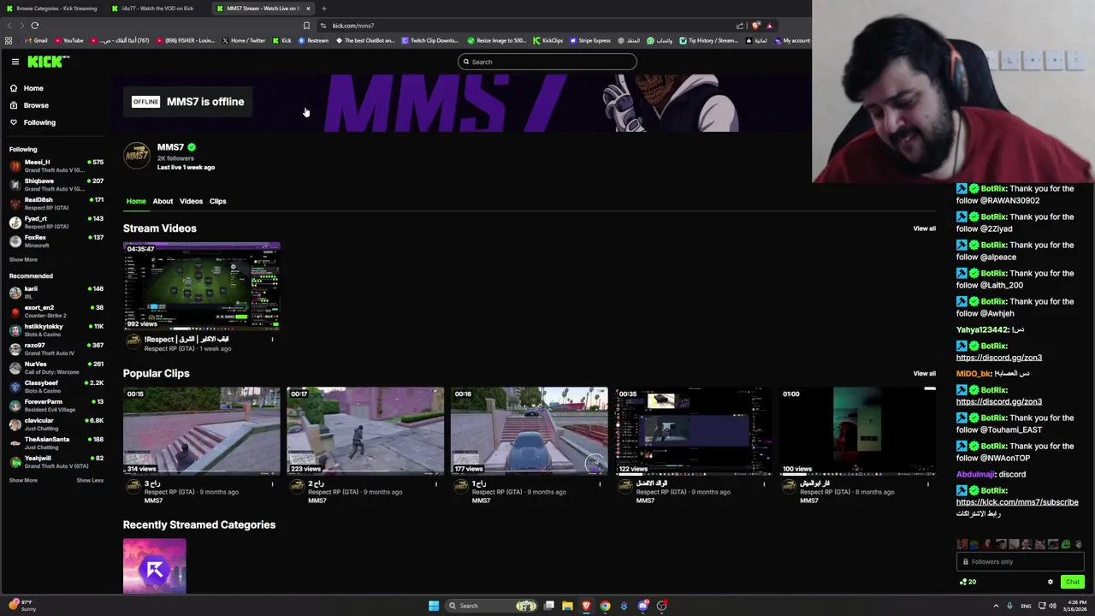1095x616 pixels.
Task: Open File Explorer from the taskbar
Action: 567,606
